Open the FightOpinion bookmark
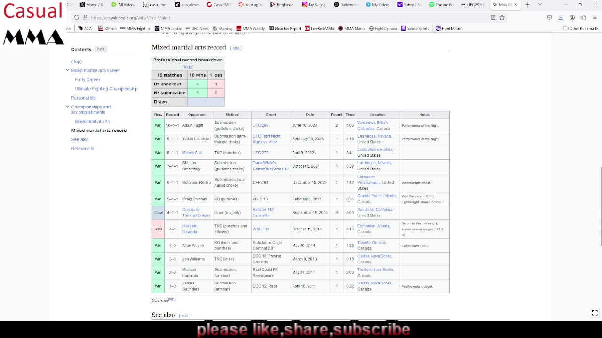The height and width of the screenshot is (338, 602). click(x=383, y=28)
